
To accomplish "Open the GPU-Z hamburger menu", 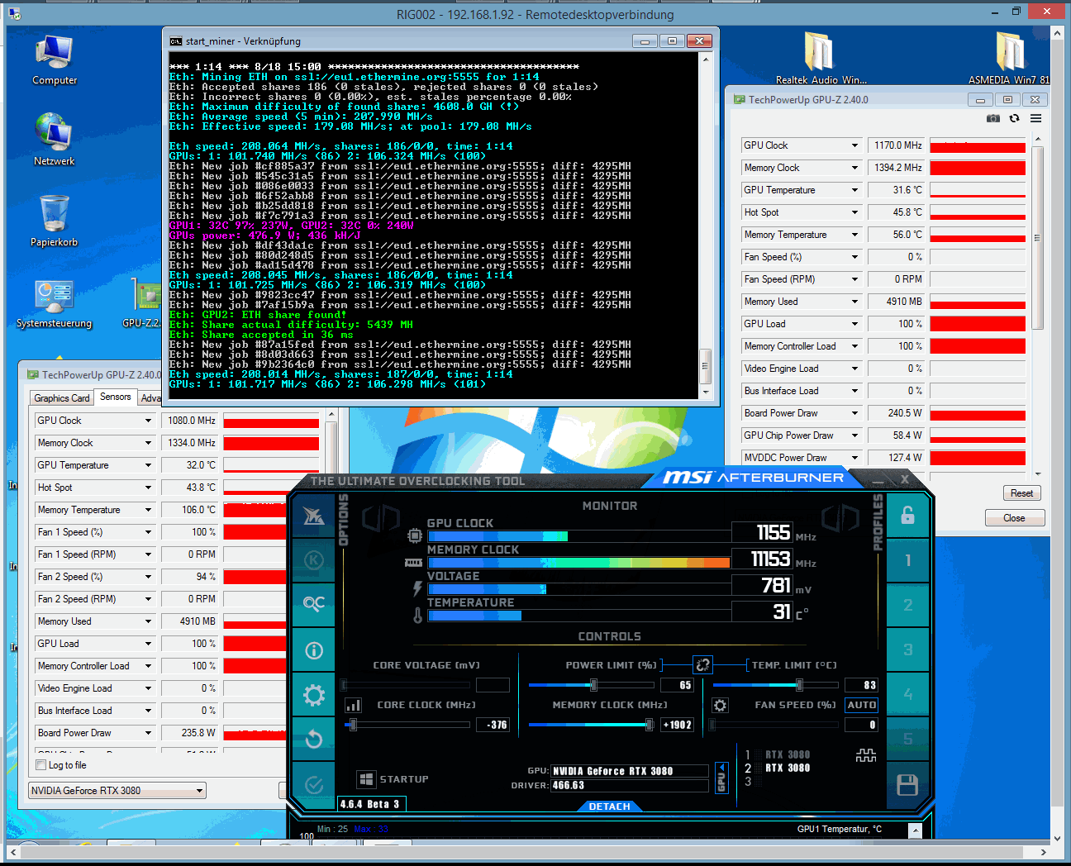I will [x=1035, y=118].
